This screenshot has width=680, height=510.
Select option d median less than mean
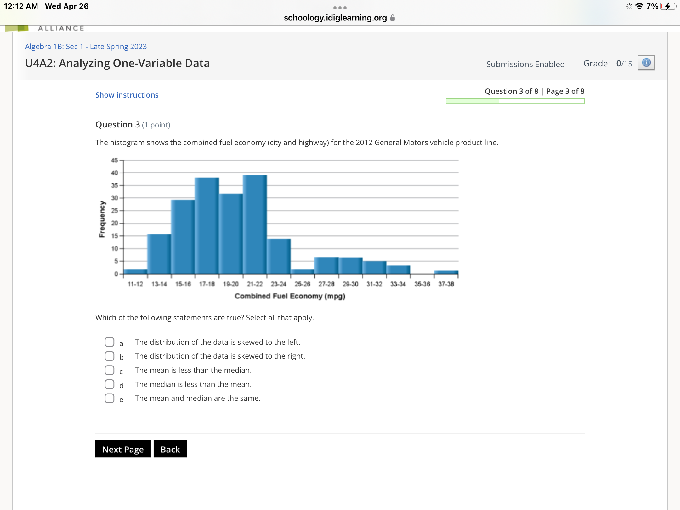[109, 384]
